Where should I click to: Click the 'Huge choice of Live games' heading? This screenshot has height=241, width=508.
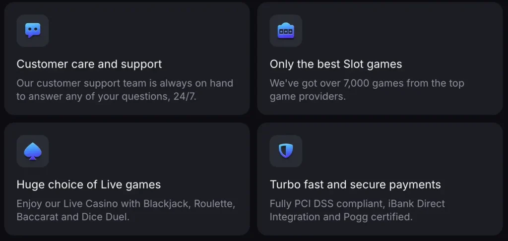pos(89,185)
